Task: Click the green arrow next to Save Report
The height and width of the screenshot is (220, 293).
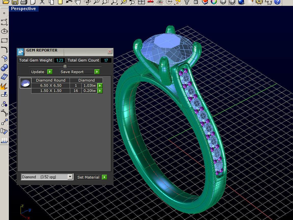Action: click(97, 72)
